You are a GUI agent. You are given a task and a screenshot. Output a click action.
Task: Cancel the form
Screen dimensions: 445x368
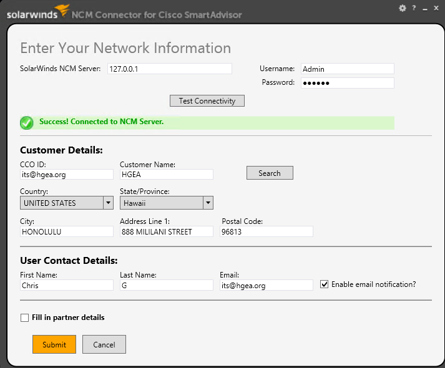104,344
